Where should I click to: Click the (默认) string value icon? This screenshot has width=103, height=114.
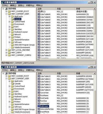[39, 12]
